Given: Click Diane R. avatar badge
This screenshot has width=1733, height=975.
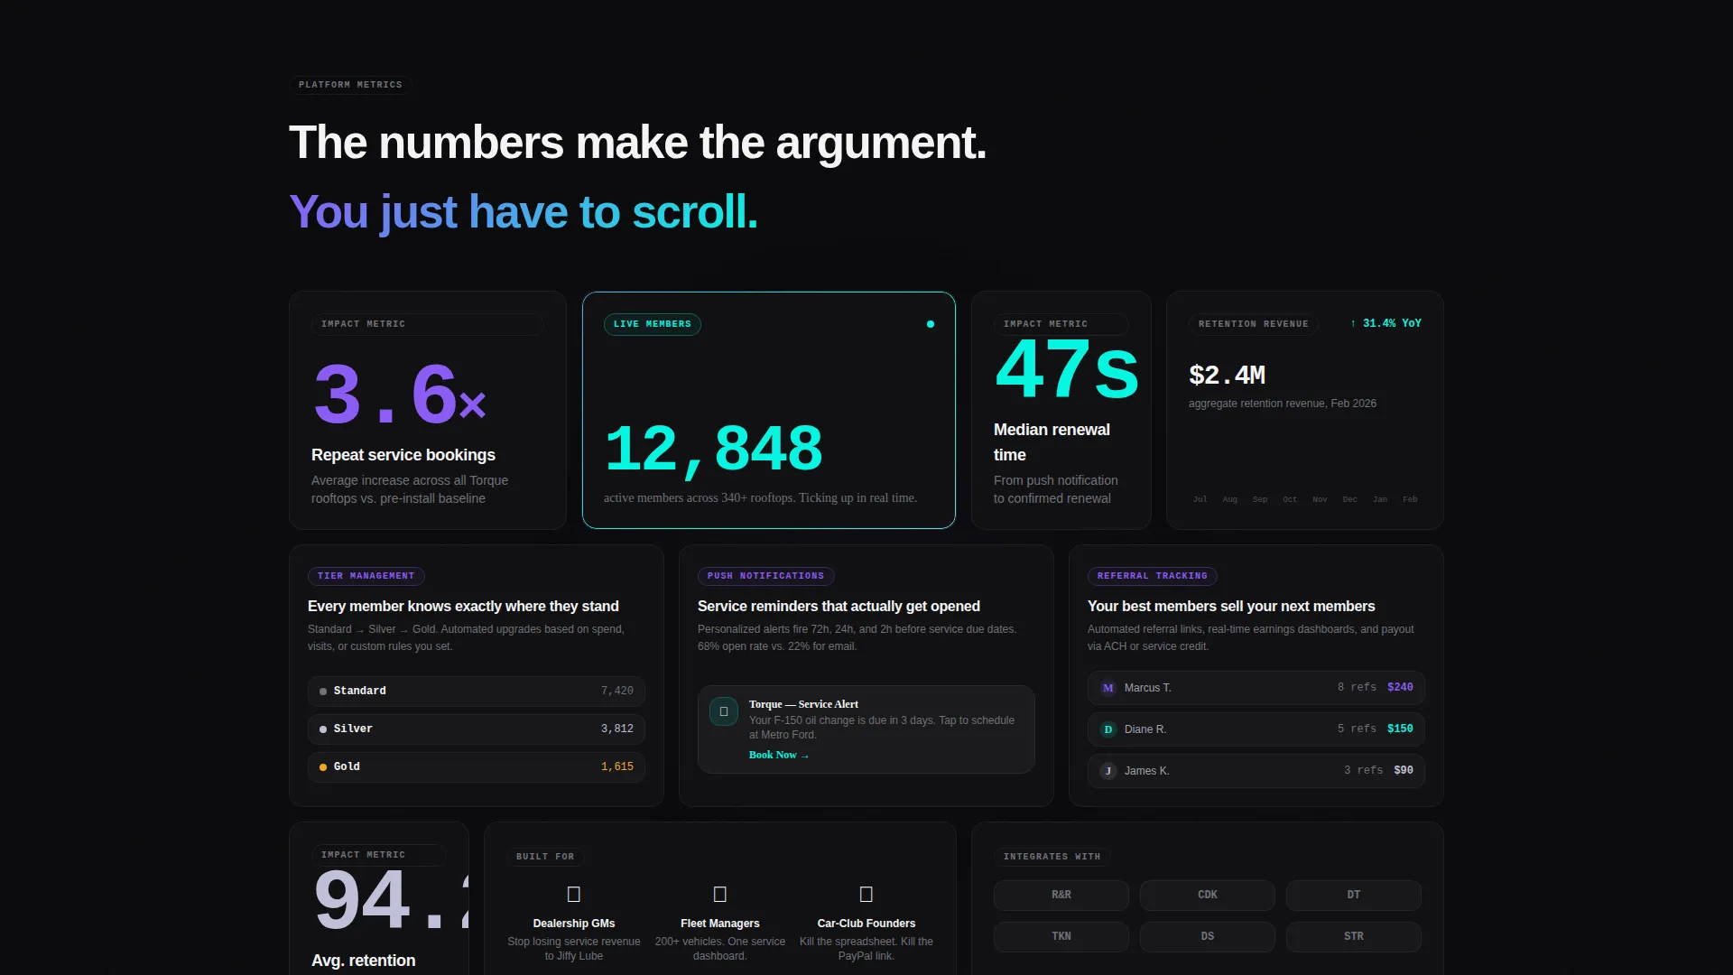Looking at the screenshot, I should point(1108,729).
